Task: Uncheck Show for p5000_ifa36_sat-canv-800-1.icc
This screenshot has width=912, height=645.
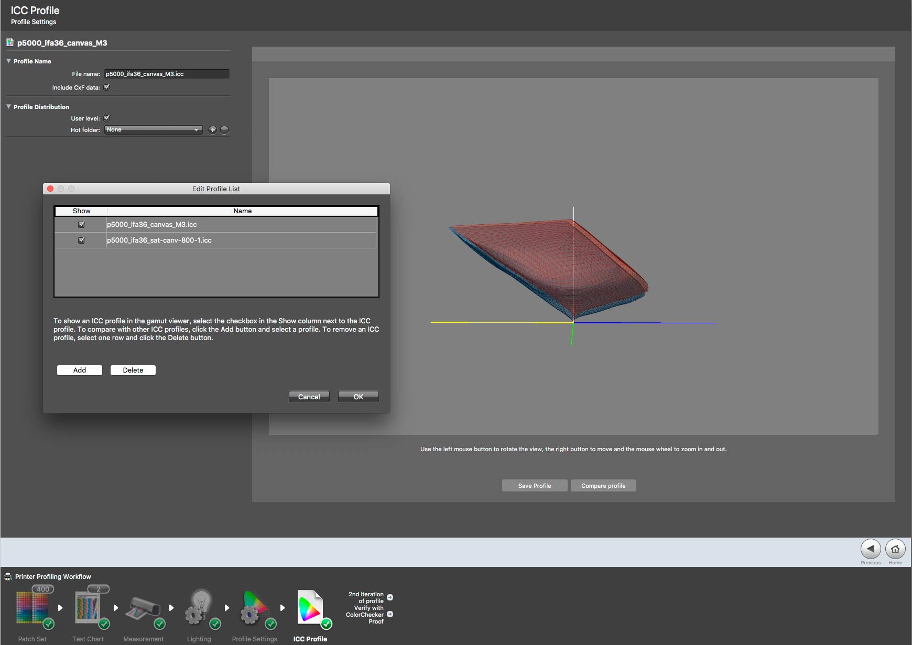Action: coord(81,240)
